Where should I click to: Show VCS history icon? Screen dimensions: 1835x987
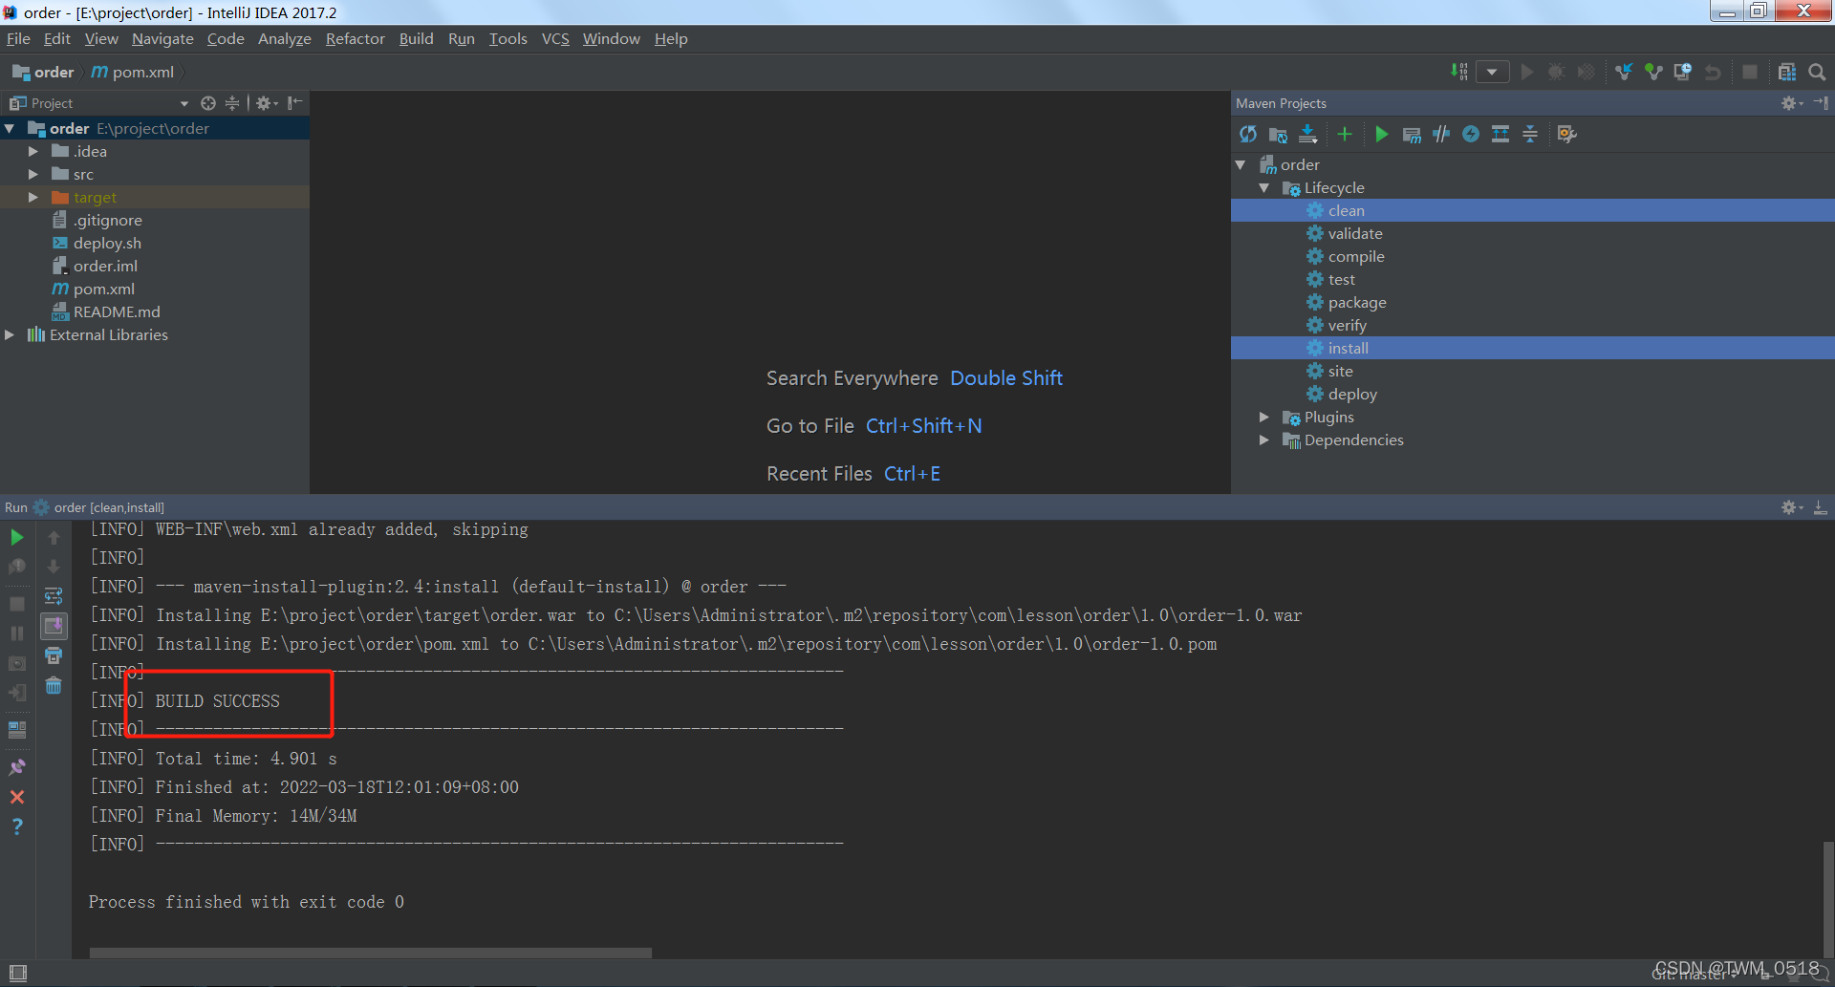[1682, 72]
